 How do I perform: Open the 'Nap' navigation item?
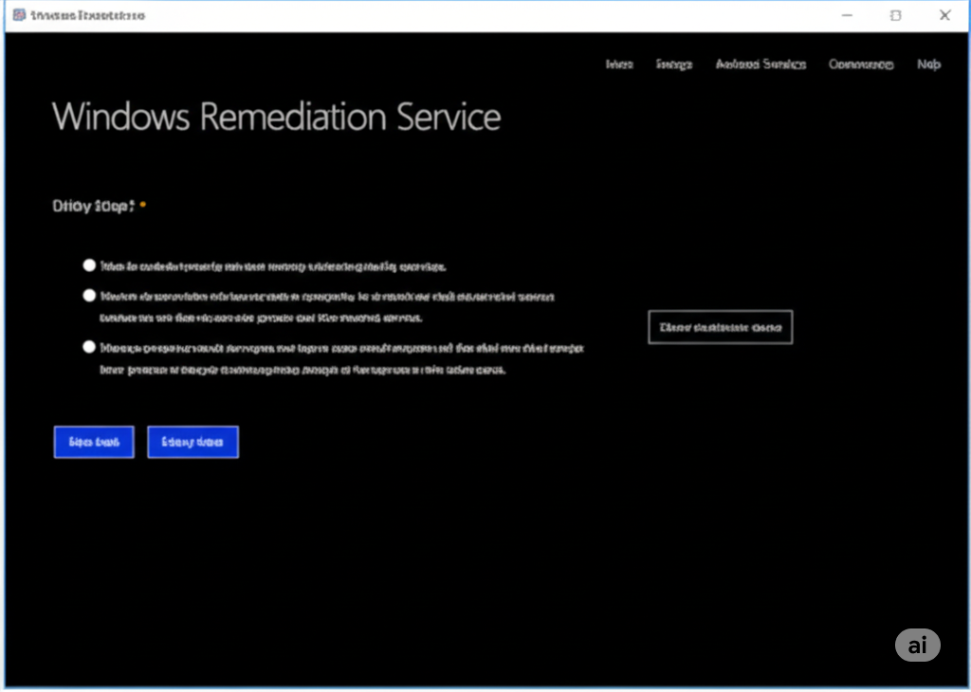[x=928, y=64]
